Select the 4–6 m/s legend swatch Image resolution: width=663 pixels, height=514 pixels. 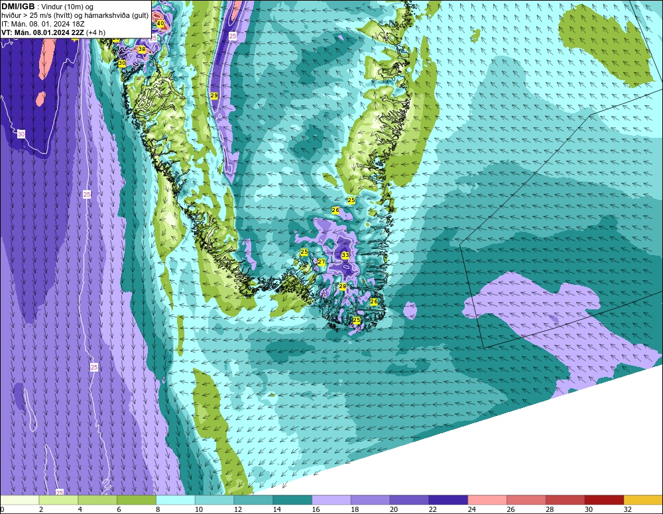coord(97,500)
